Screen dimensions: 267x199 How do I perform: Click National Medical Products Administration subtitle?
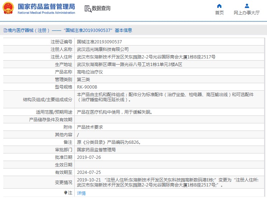point(46,13)
